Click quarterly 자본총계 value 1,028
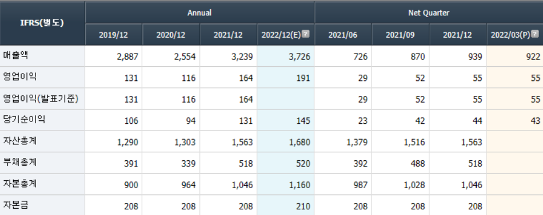The image size is (543, 215). click(414, 185)
